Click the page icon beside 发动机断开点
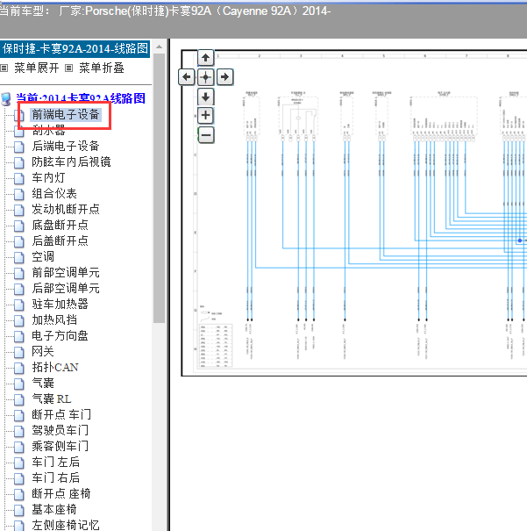The height and width of the screenshot is (531, 527). point(19,210)
